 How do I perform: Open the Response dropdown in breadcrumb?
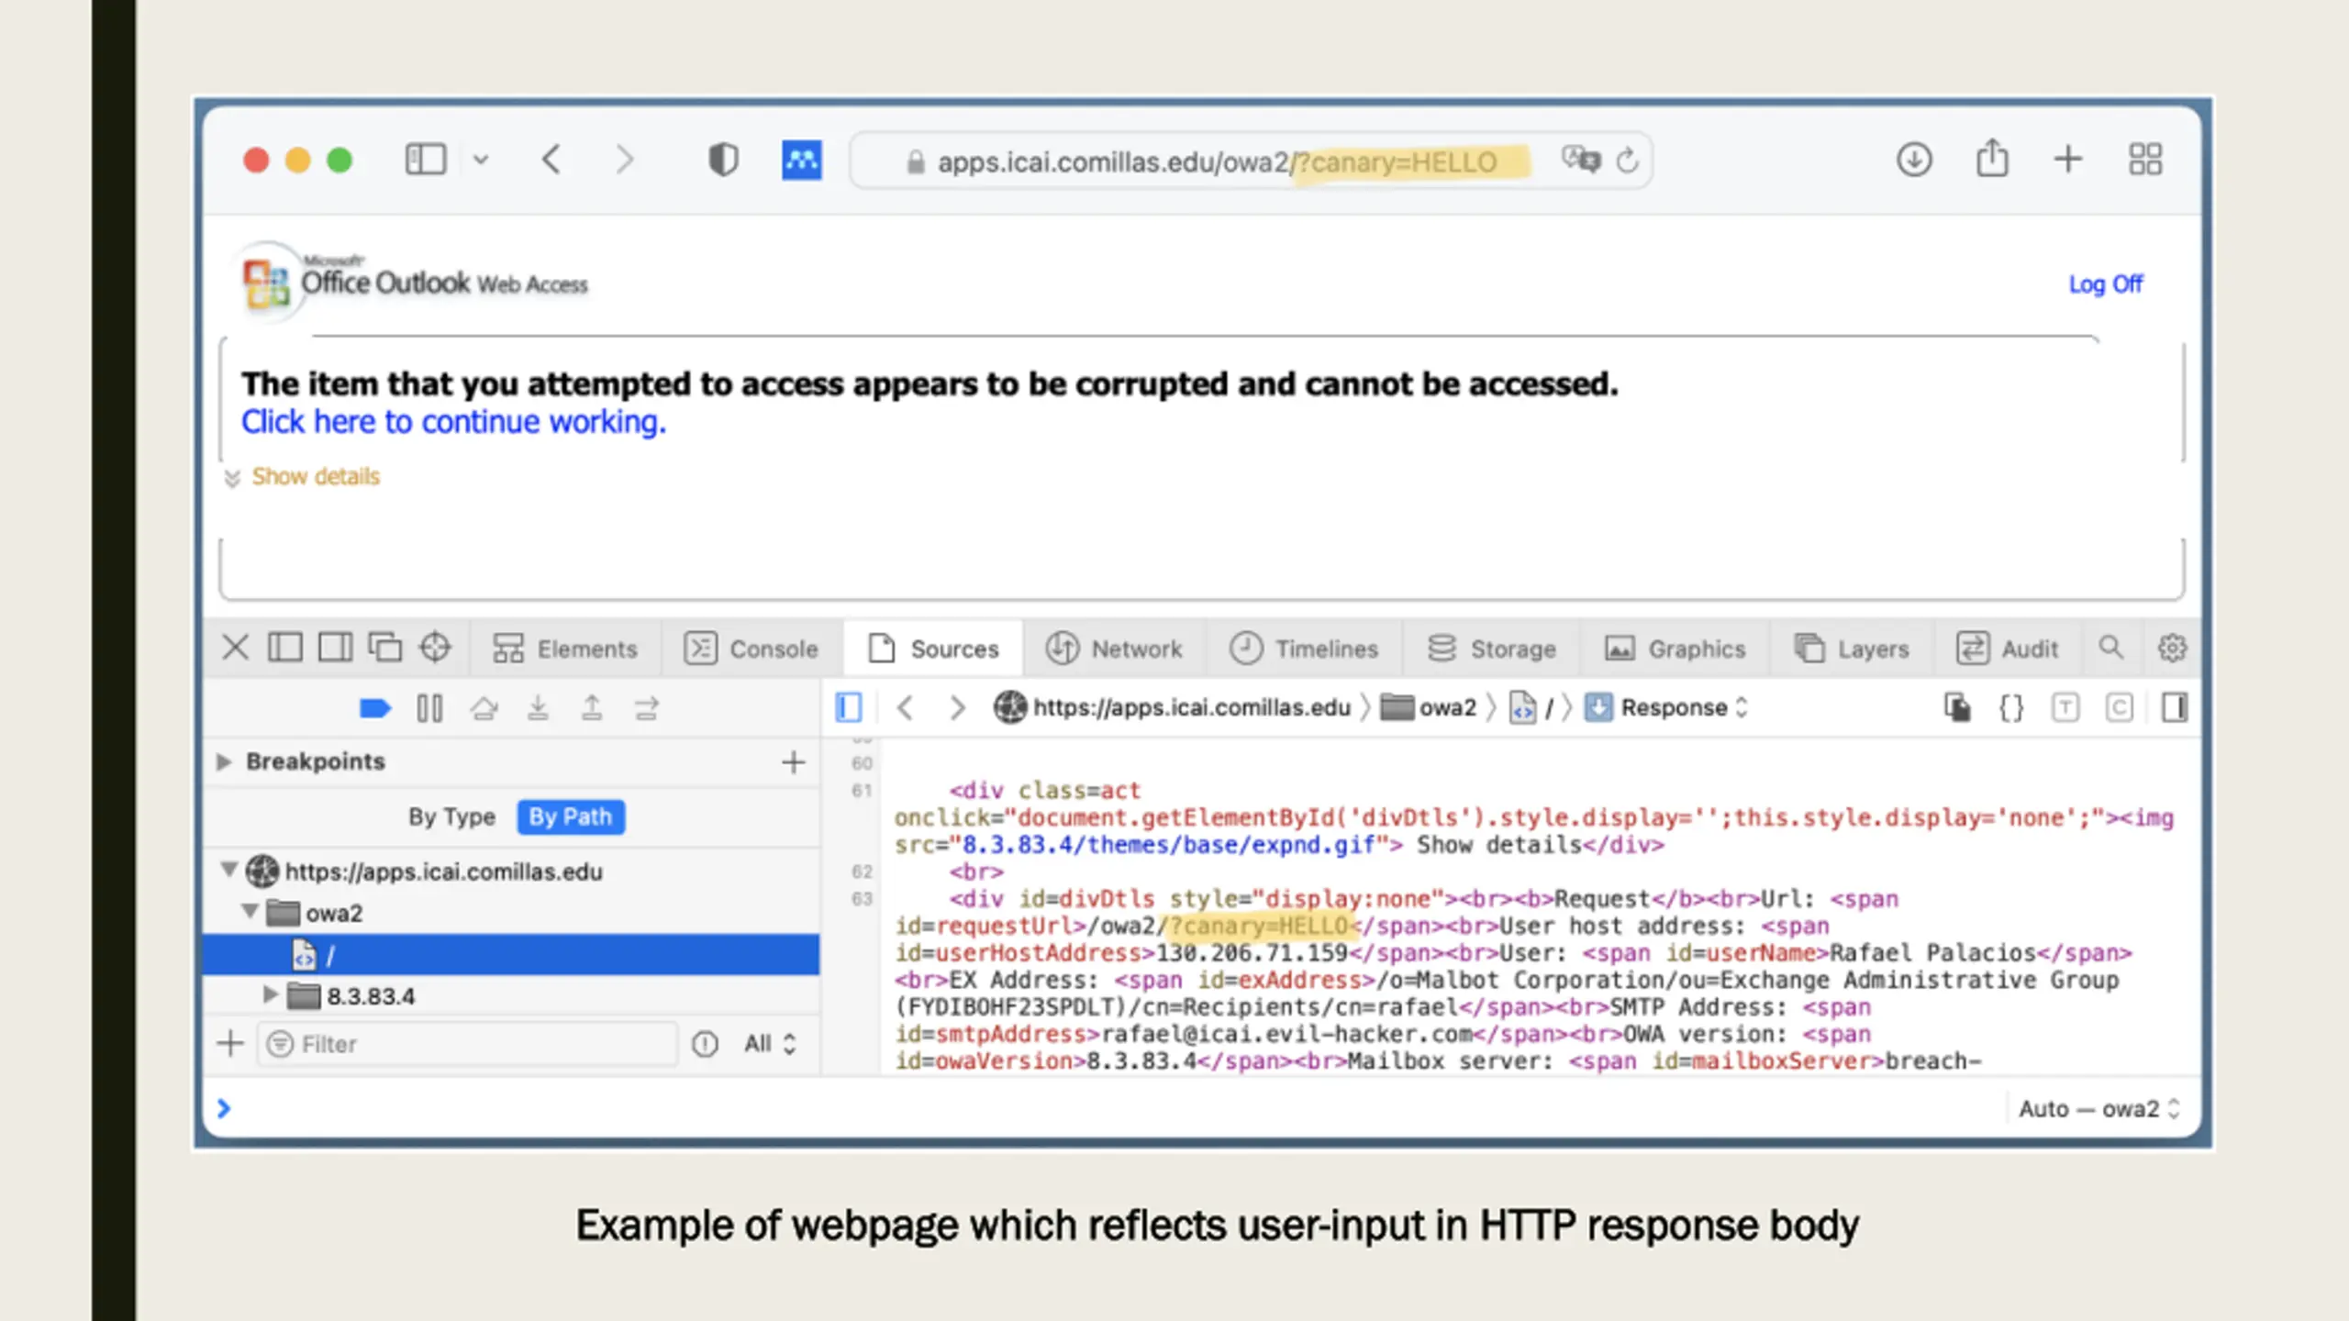[1667, 707]
